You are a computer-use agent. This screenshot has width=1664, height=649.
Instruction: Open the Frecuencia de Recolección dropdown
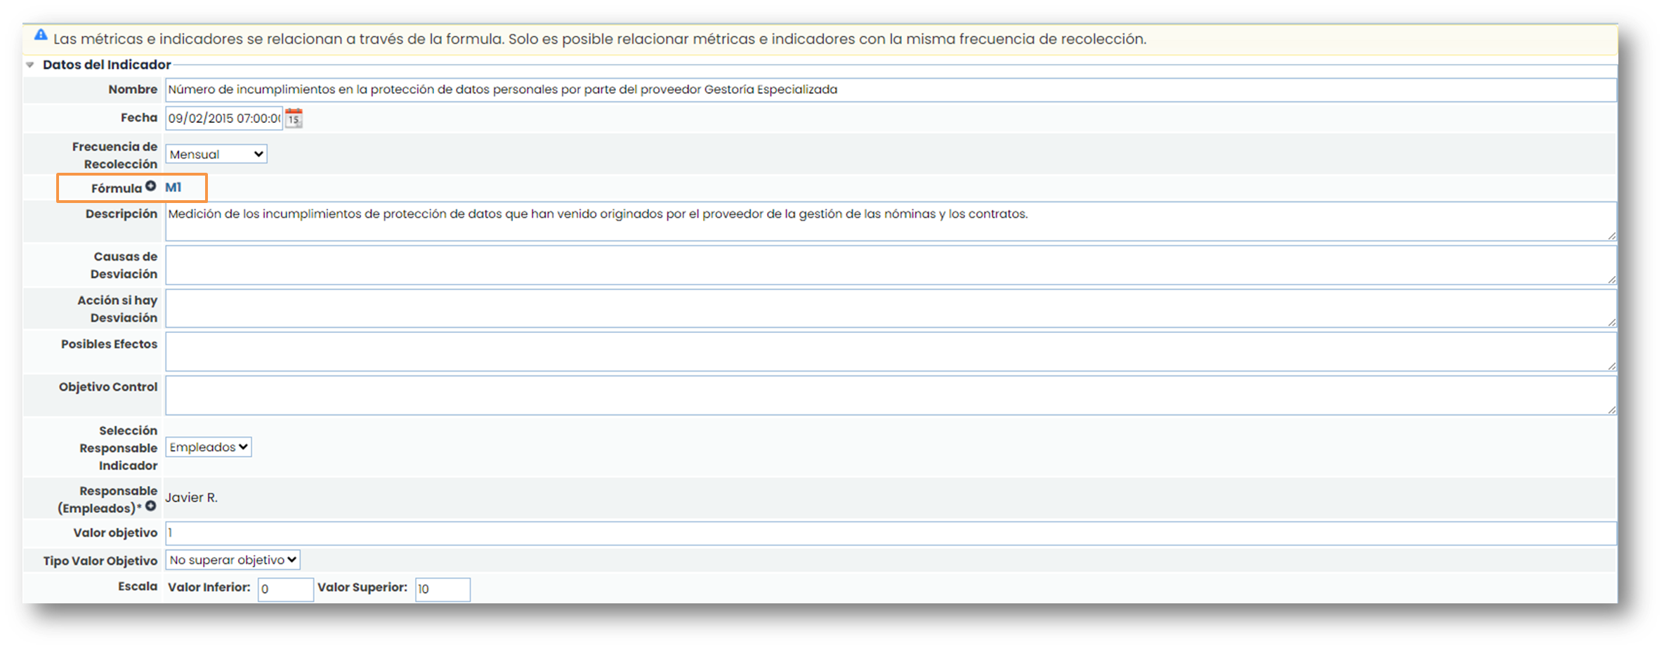[x=216, y=154]
